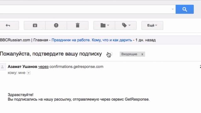Image resolution: width=201 pixels, height=113 pixels.
Task: Remove the Входящие label with x
Action: (142, 54)
